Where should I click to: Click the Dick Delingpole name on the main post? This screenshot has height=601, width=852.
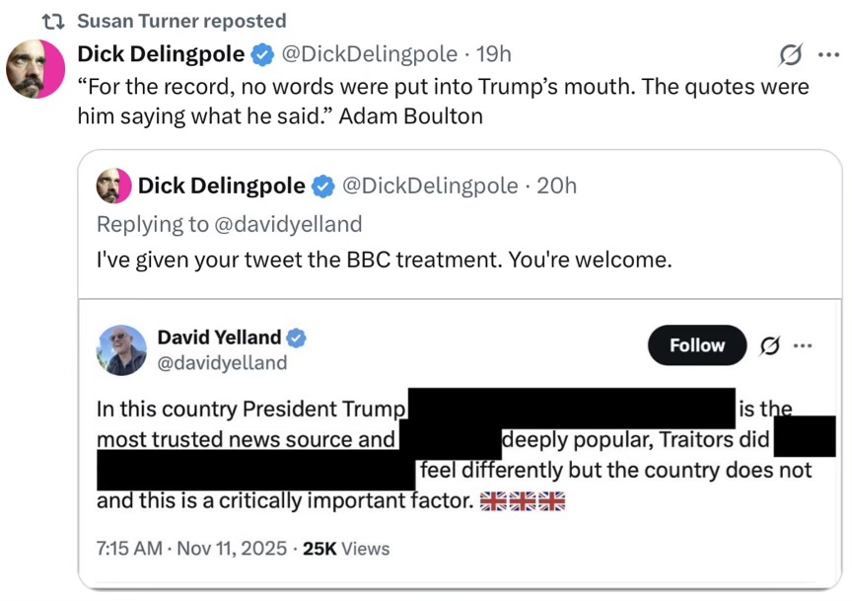[x=162, y=53]
